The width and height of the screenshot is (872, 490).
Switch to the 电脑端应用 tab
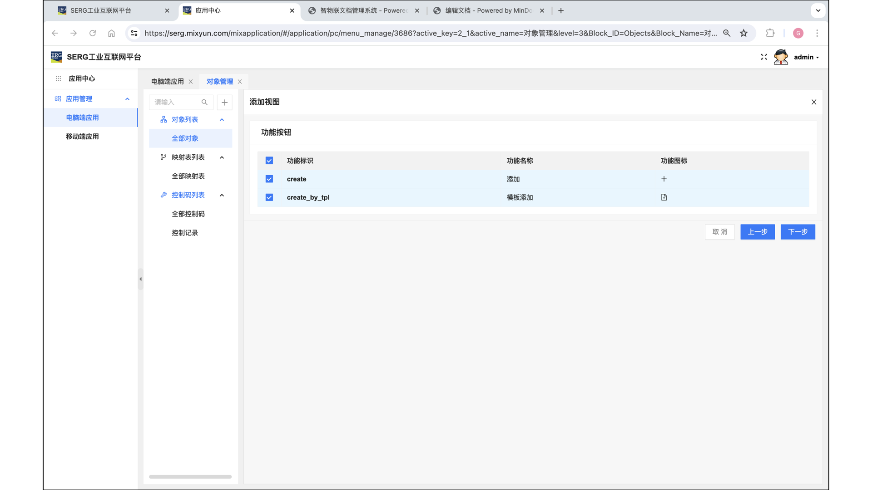(168, 82)
